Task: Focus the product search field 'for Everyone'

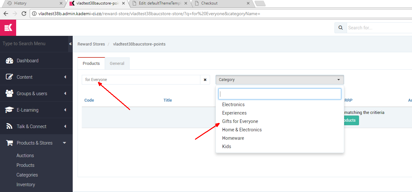Action: [141, 80]
